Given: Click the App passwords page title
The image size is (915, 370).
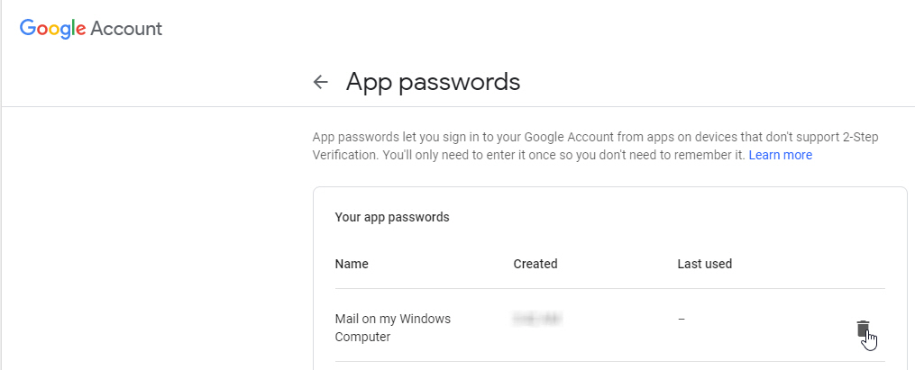Looking at the screenshot, I should pos(433,82).
